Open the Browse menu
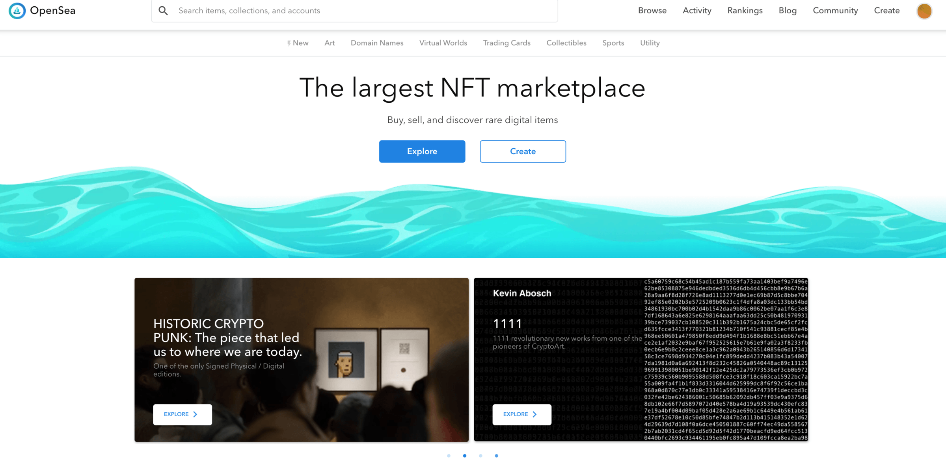Viewport: 946px width, 469px height. pyautogui.click(x=652, y=11)
